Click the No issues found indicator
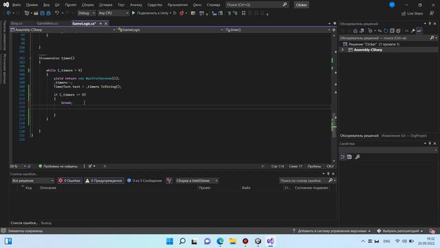Image resolution: width=440 pixels, height=248 pixels. point(58,166)
